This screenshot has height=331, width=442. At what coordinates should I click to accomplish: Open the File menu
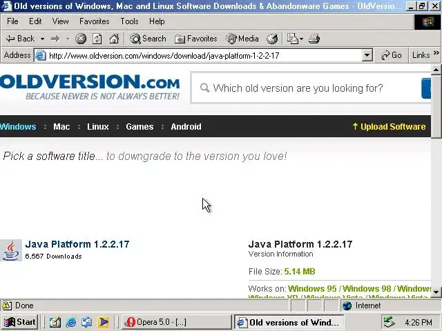click(12, 21)
